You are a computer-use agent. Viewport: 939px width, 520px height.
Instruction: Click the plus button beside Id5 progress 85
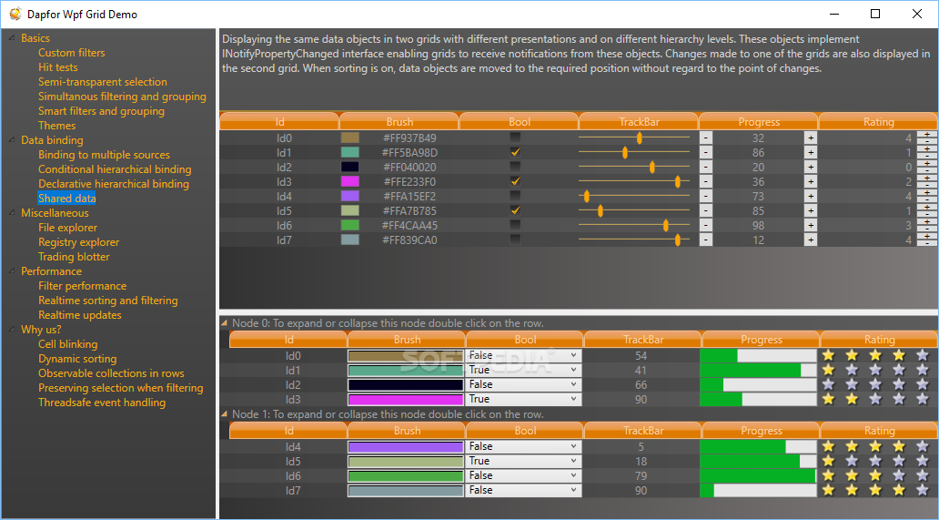[810, 211]
